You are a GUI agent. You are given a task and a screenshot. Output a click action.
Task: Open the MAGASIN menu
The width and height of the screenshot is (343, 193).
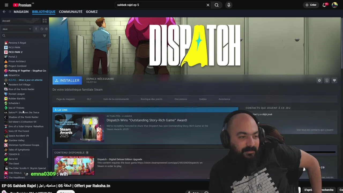pos(21,12)
